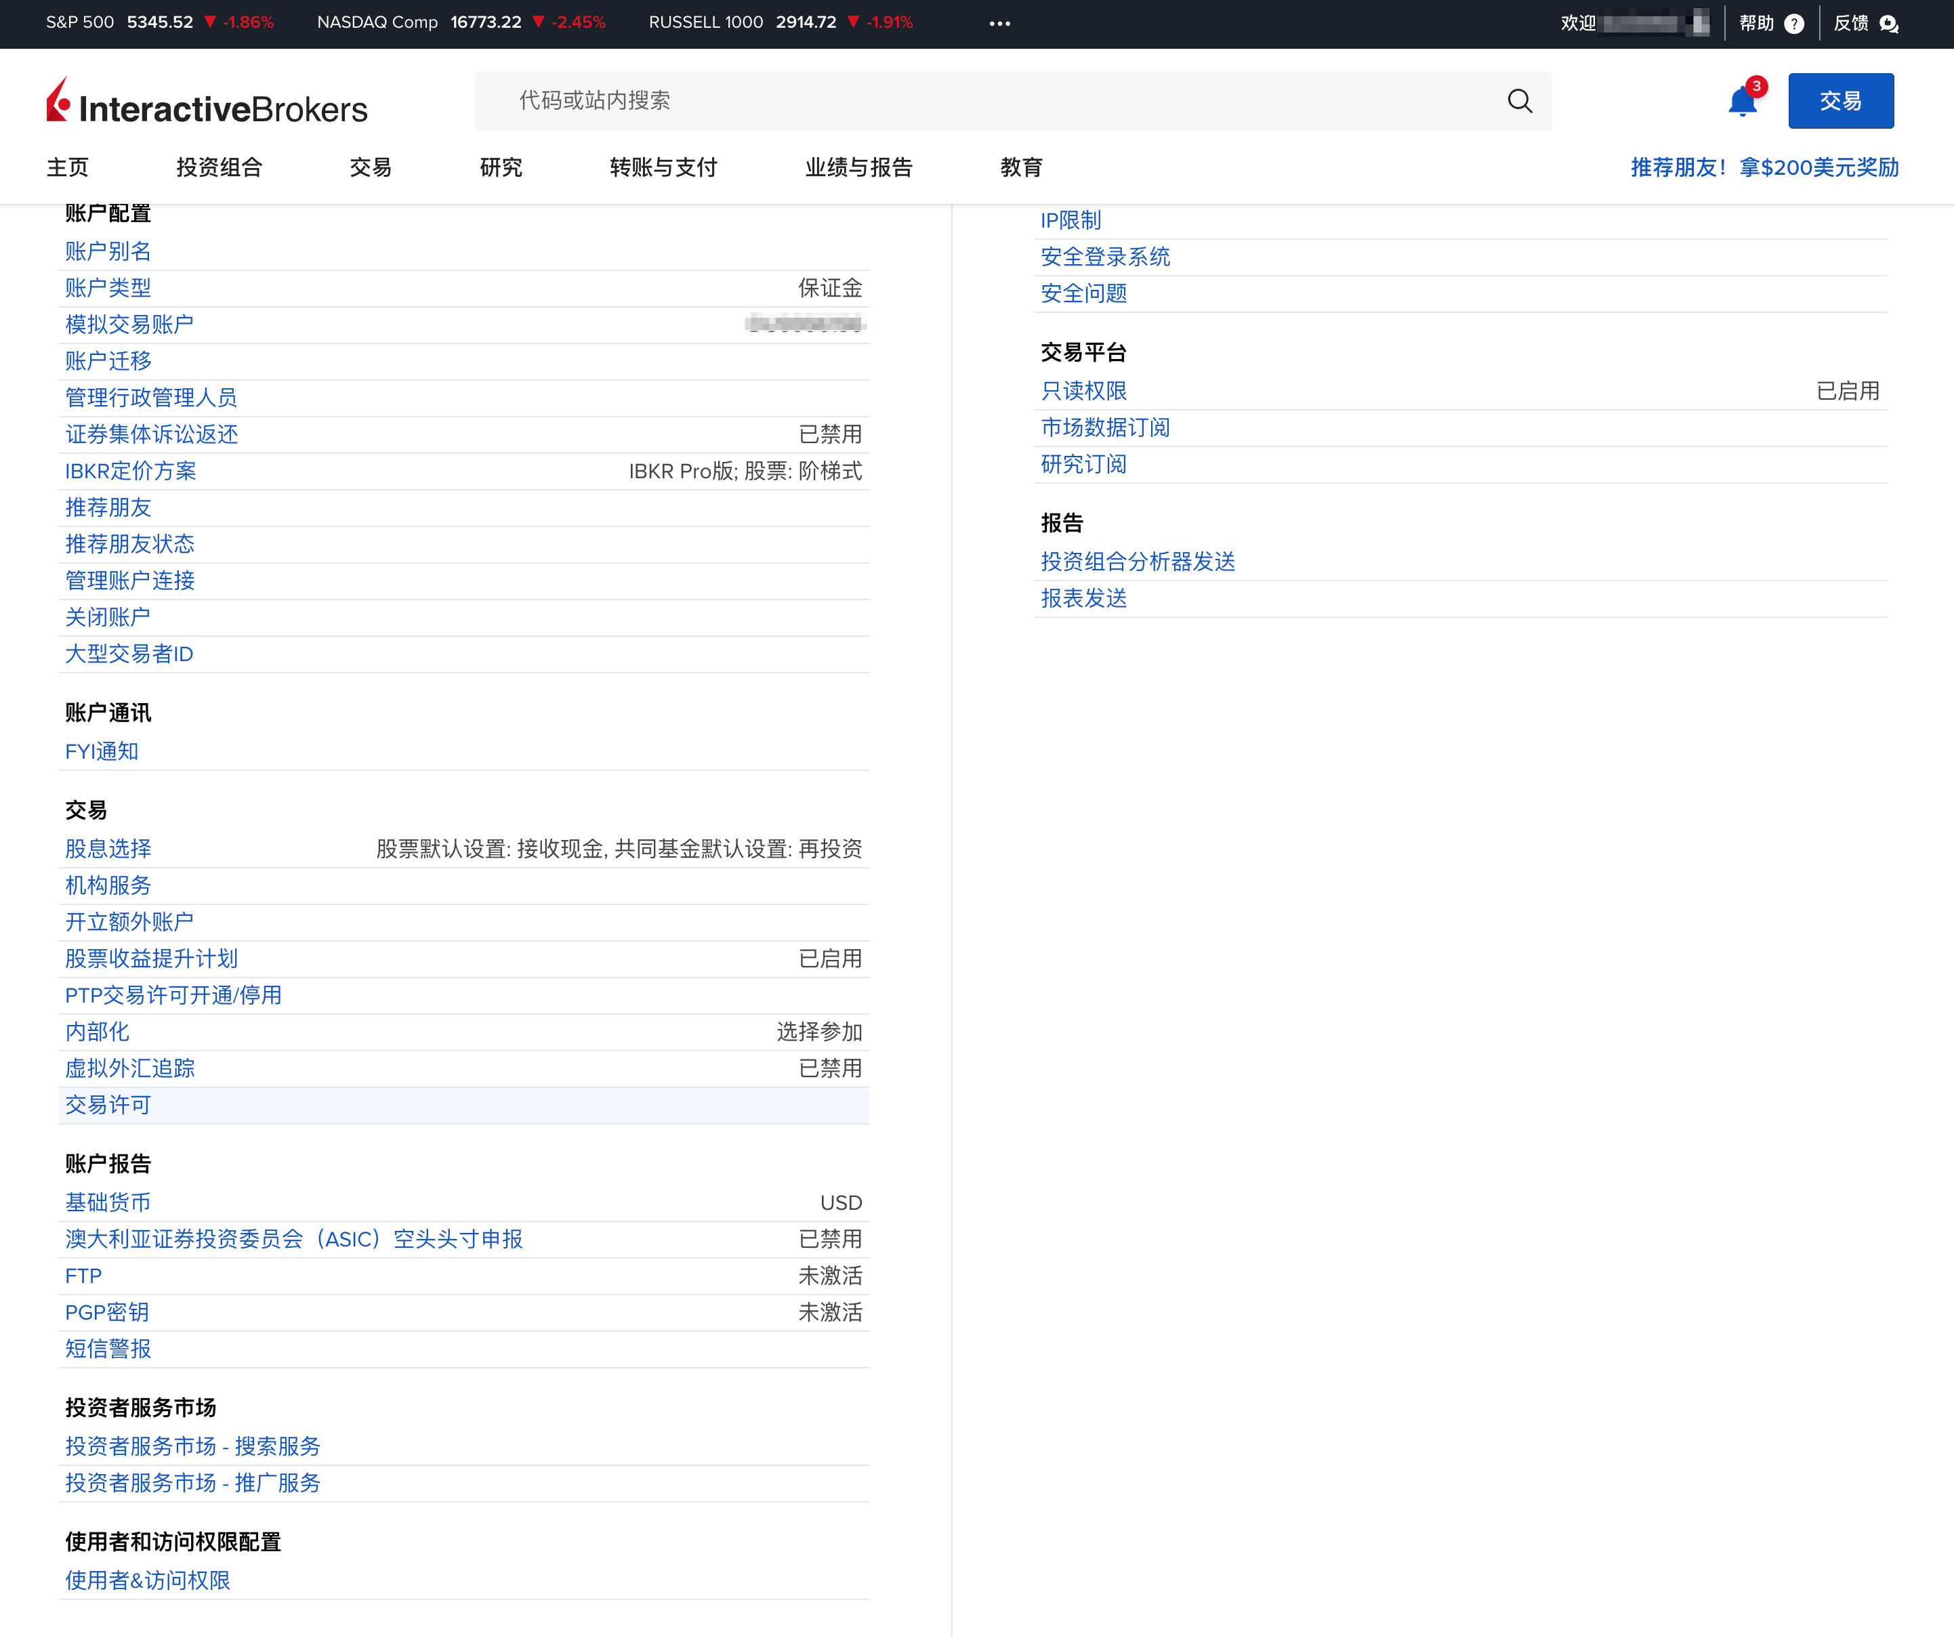Expand the market ticker ellipsis
1954x1638 pixels.
point(999,23)
